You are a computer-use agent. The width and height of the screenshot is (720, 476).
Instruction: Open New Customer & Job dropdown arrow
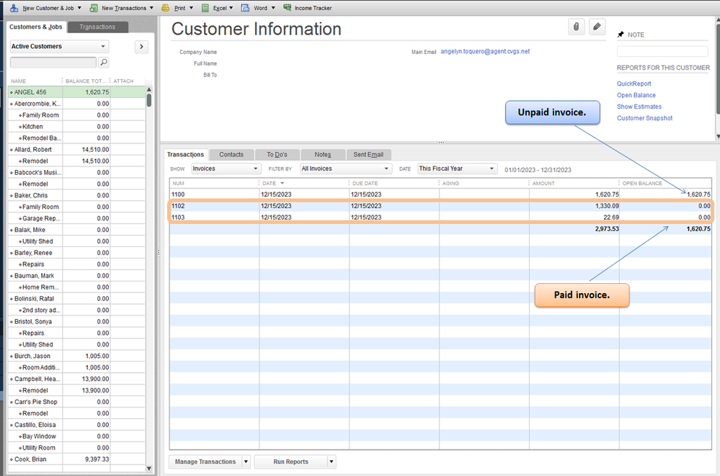click(x=79, y=8)
